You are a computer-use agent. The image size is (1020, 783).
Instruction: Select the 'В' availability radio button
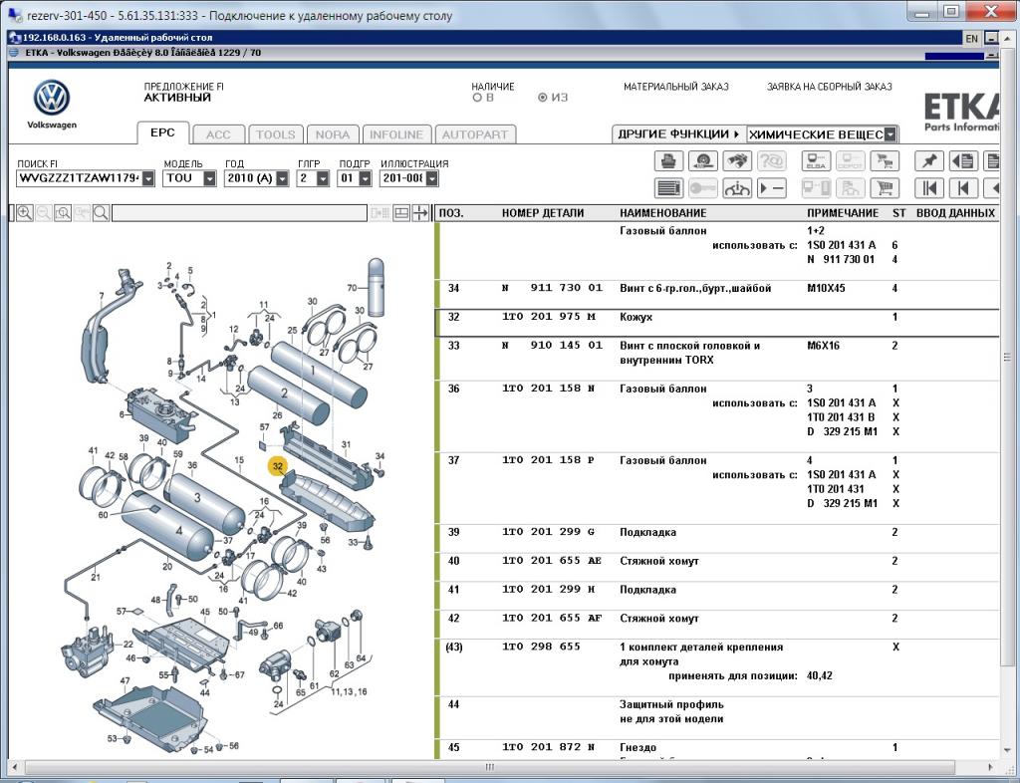tap(477, 98)
